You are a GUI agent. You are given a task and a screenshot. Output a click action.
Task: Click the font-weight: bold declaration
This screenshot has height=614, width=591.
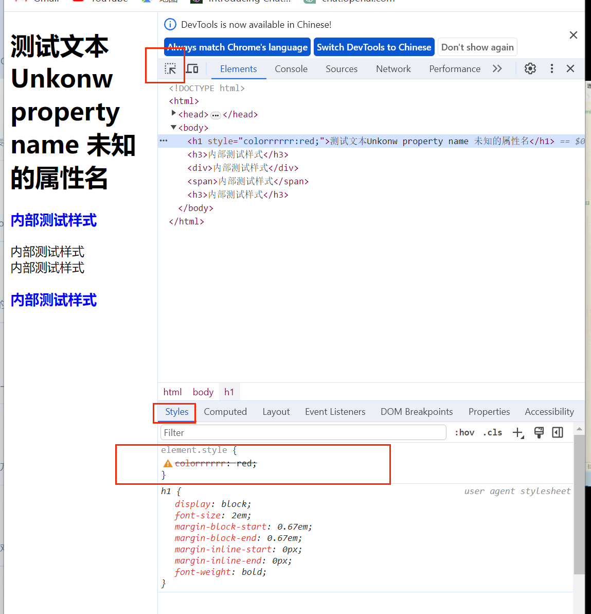click(220, 572)
